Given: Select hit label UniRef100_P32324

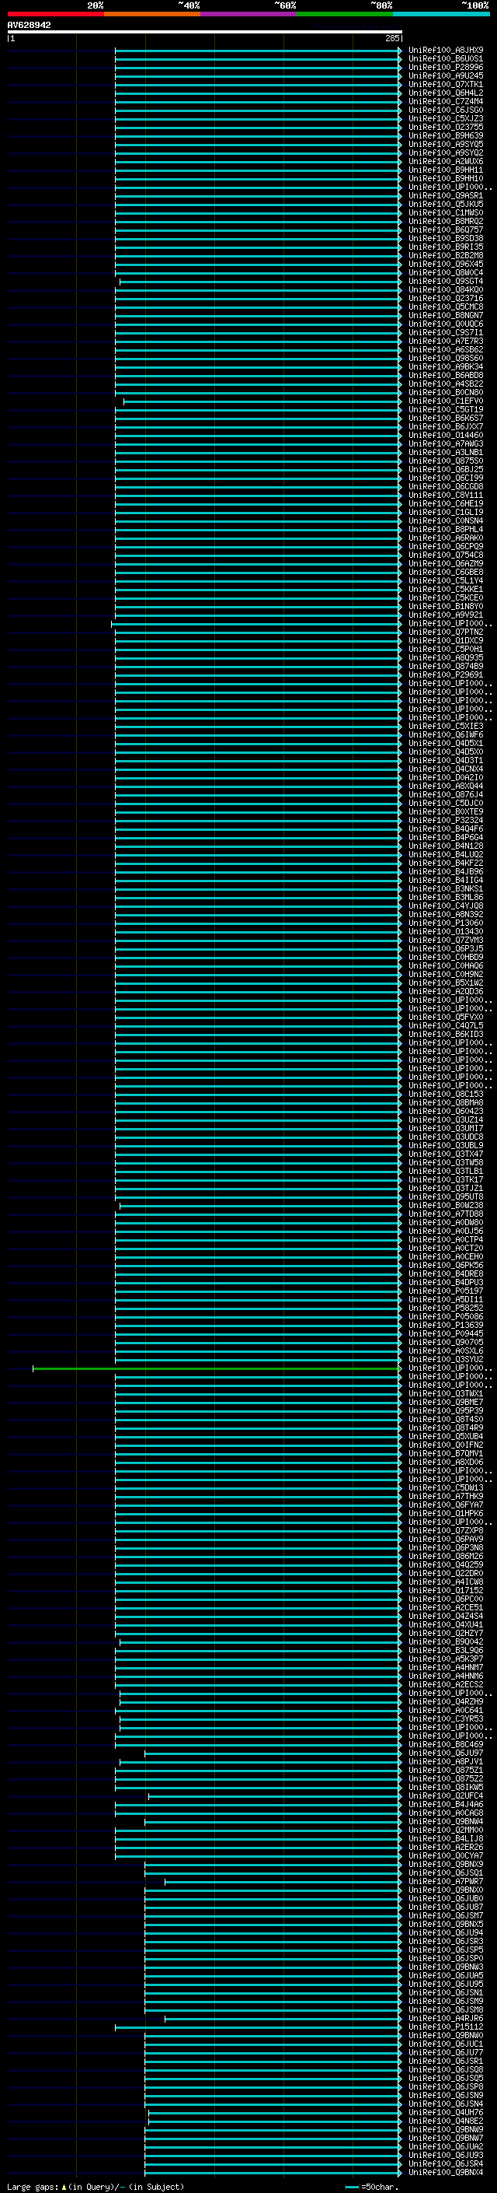Looking at the screenshot, I should [x=446, y=820].
